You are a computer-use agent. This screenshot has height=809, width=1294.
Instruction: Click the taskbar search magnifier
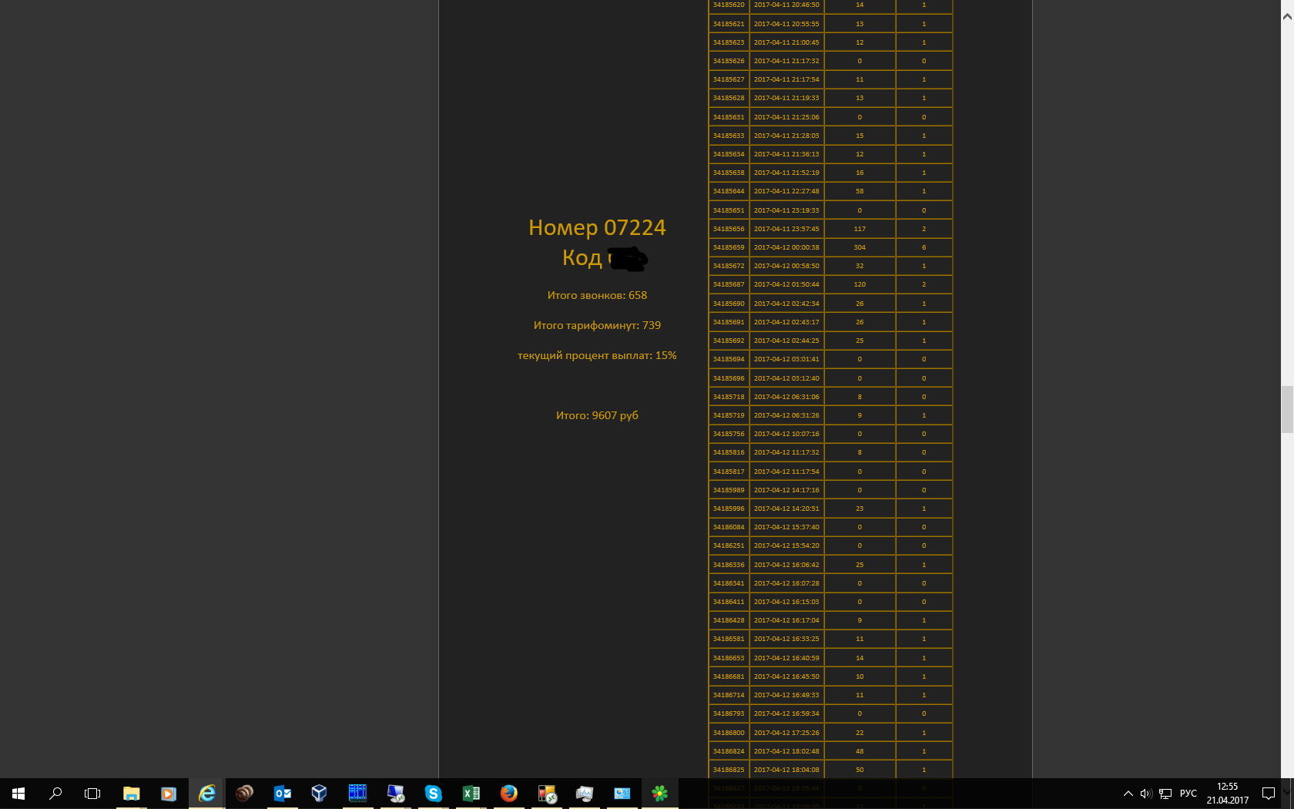tap(55, 794)
